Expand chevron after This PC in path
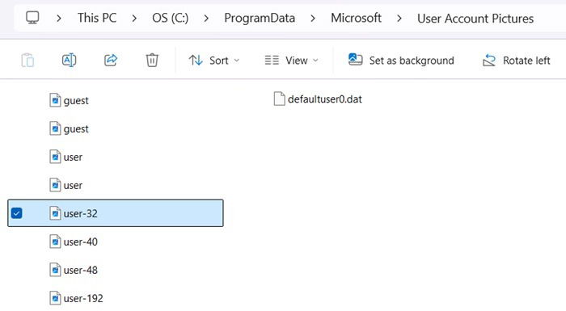The image size is (566, 311). pos(134,18)
